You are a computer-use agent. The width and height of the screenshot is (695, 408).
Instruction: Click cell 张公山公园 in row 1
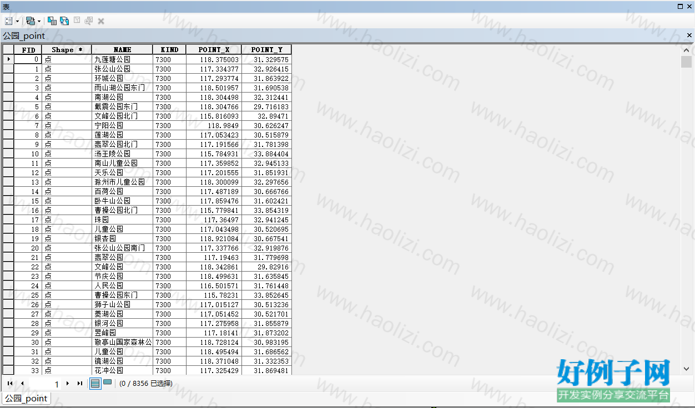pyautogui.click(x=122, y=69)
